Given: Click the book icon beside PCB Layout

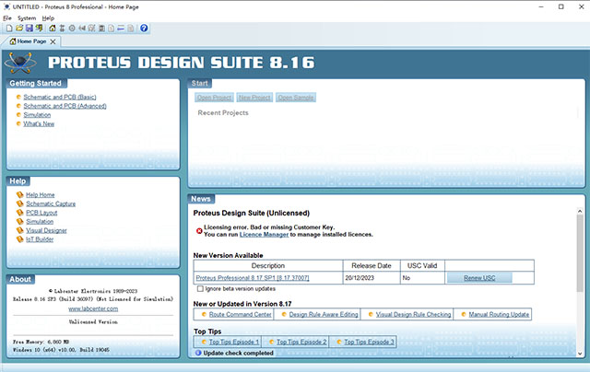Looking at the screenshot, I should click(20, 213).
